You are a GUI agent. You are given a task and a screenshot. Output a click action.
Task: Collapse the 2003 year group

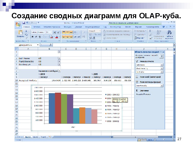click(x=39, y=74)
